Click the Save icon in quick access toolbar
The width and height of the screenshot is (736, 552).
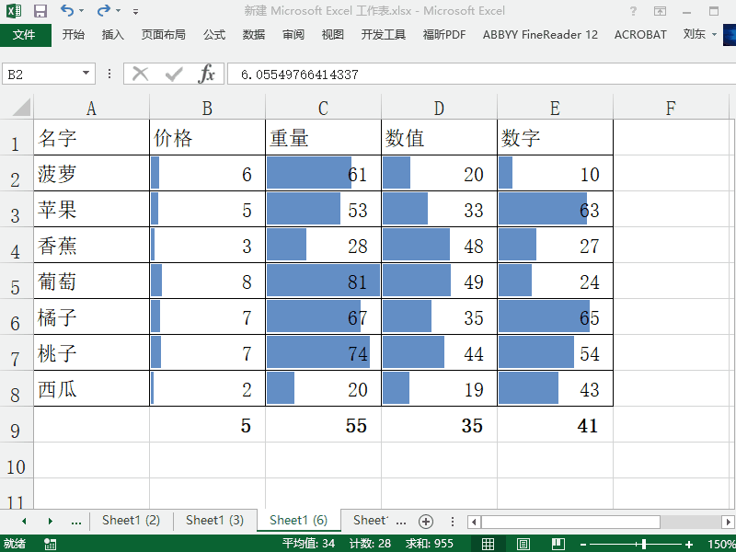click(x=40, y=11)
